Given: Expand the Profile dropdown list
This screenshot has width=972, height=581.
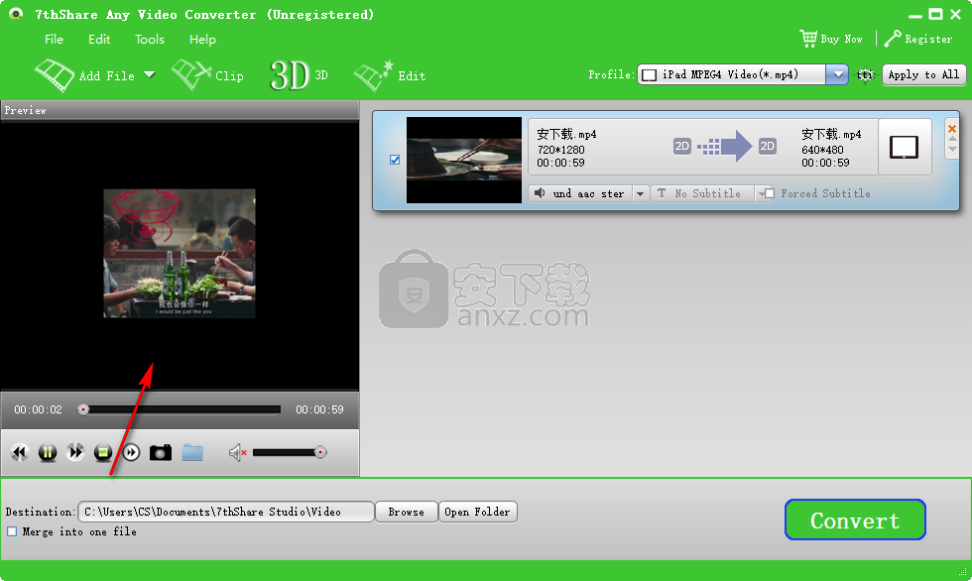Looking at the screenshot, I should coord(837,75).
